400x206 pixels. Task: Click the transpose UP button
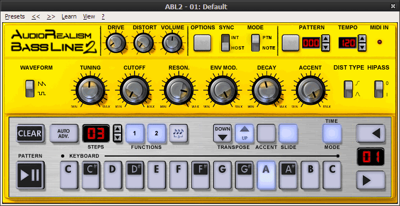[x=244, y=133]
